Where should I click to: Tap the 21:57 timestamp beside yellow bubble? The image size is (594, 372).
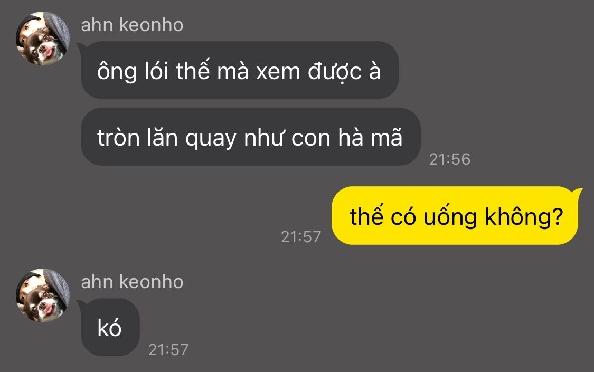click(x=301, y=237)
